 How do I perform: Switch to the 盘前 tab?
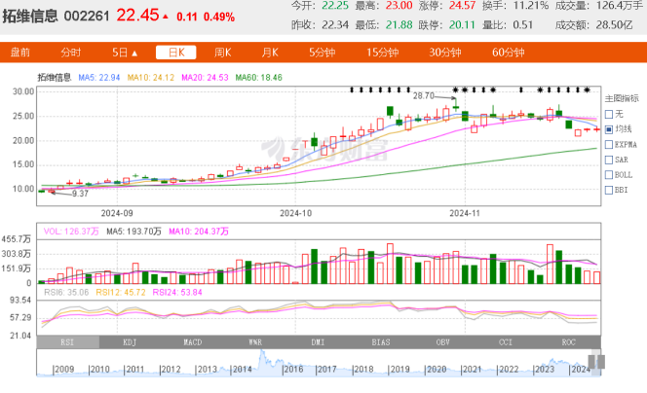[x=19, y=53]
